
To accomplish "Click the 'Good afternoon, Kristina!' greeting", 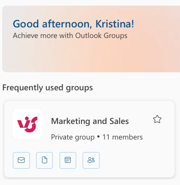I will tap(73, 24).
